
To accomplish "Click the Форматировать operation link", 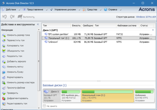I will [x=15, y=77].
